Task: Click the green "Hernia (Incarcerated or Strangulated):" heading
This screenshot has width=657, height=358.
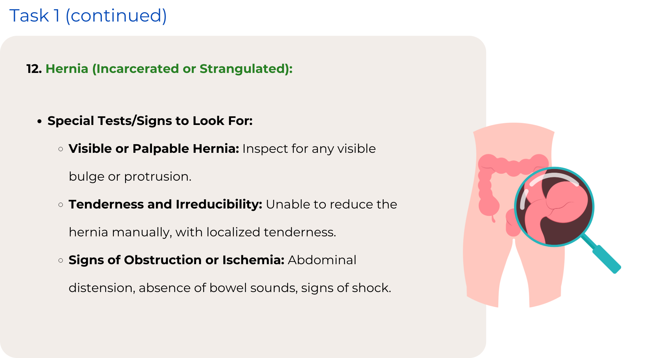Action: tap(169, 69)
